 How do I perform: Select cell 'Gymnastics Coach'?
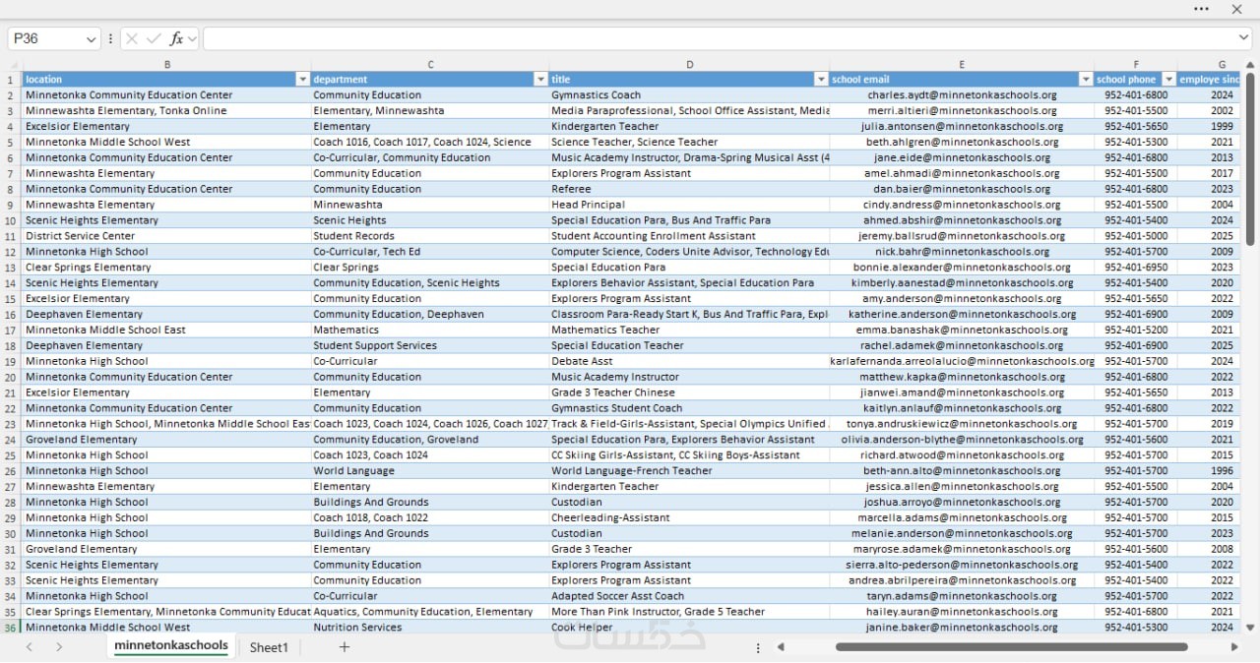click(x=689, y=95)
